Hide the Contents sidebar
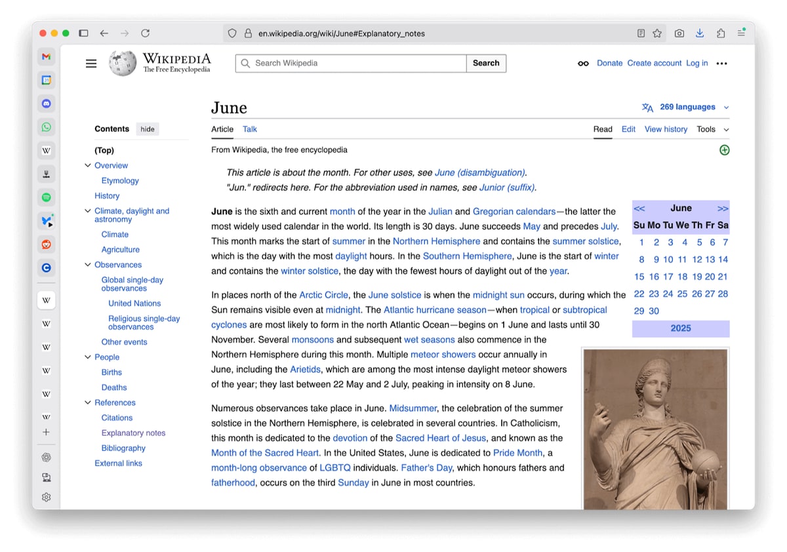This screenshot has width=787, height=552. (148, 129)
